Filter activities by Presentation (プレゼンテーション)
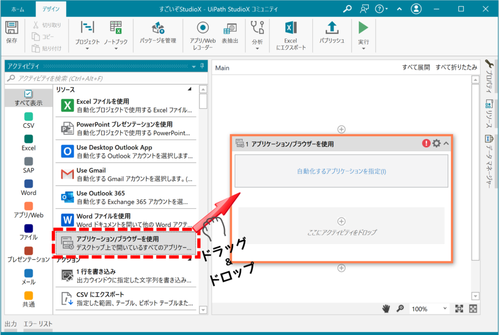Image resolution: width=499 pixels, height=335 pixels. (29, 255)
